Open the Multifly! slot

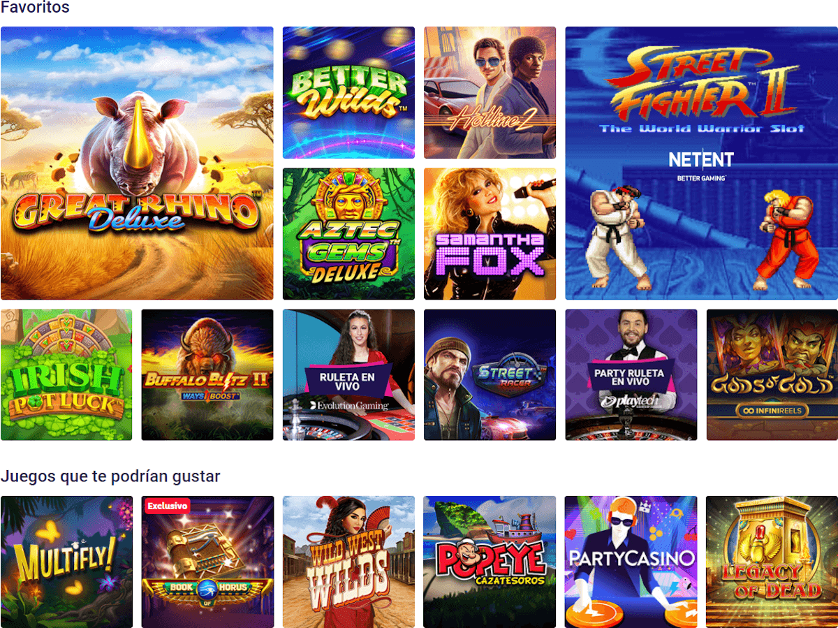[66, 562]
